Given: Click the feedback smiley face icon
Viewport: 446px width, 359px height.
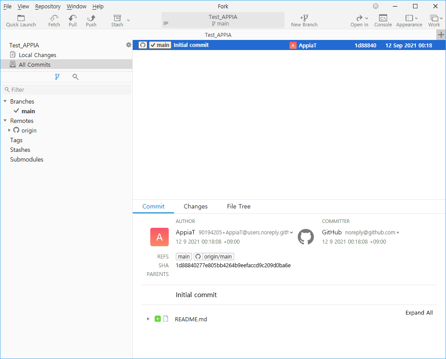Looking at the screenshot, I should [375, 6].
